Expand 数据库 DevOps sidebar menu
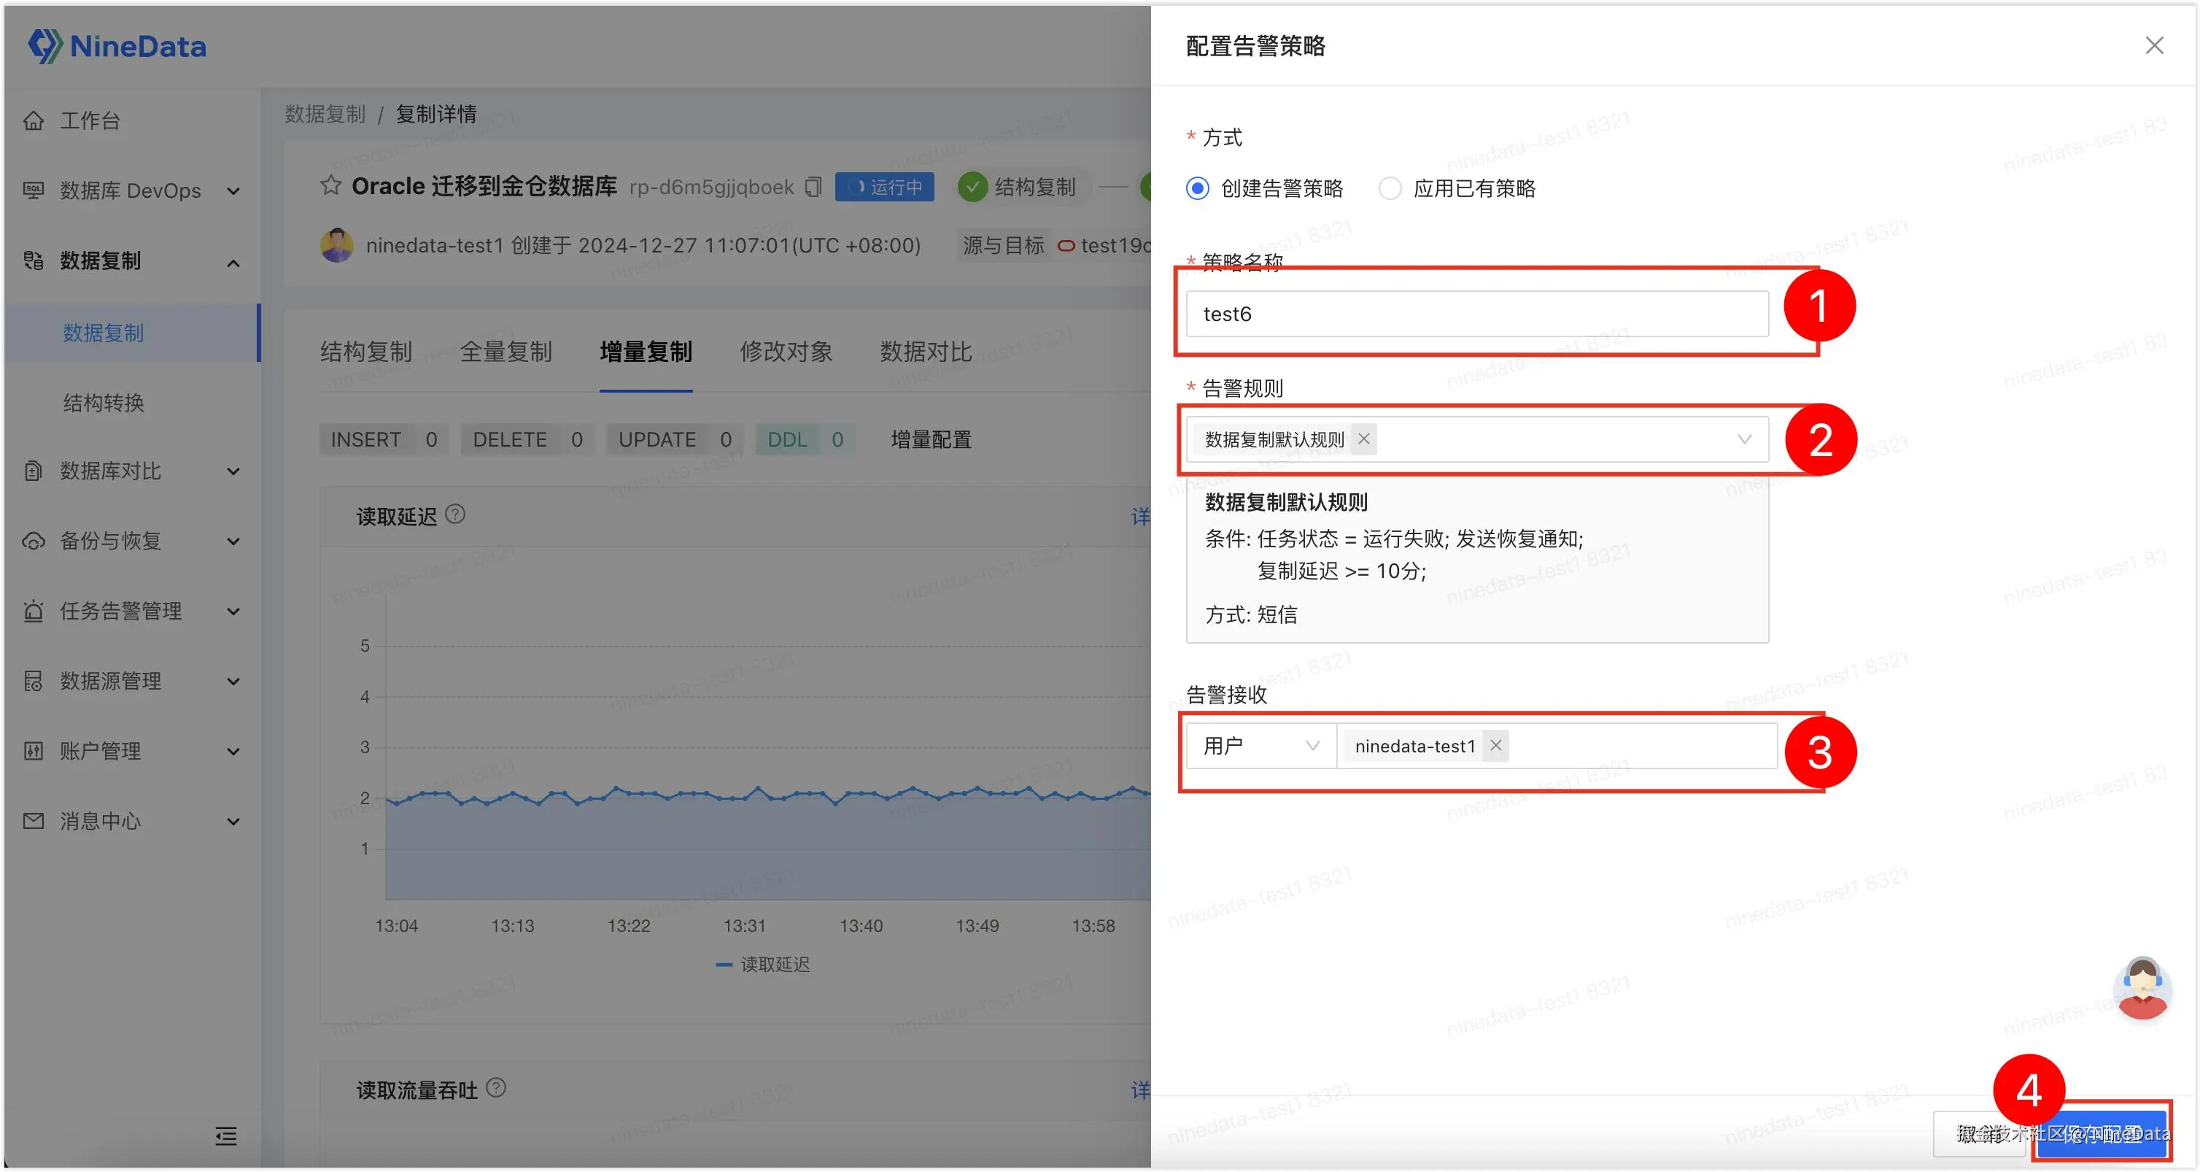Image resolution: width=2200 pixels, height=1172 pixels. pyautogui.click(x=130, y=190)
